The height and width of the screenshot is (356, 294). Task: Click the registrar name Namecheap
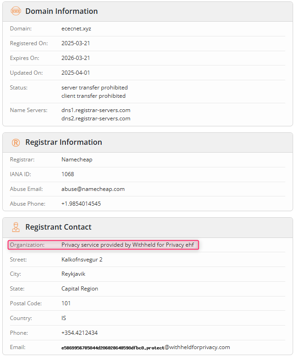pos(77,160)
